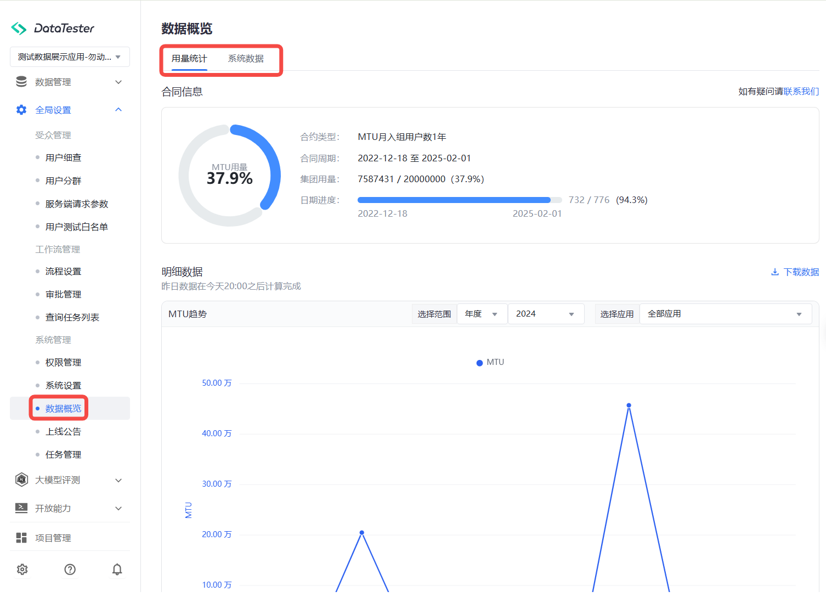This screenshot has width=826, height=597.
Task: Click the 732 / 776 progress value
Action: coord(589,200)
